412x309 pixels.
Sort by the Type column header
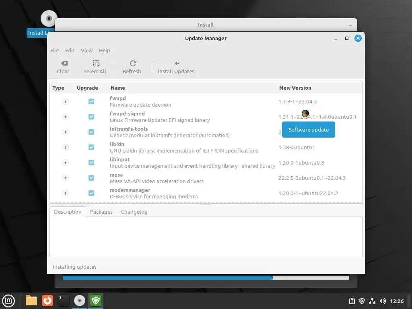(58, 88)
